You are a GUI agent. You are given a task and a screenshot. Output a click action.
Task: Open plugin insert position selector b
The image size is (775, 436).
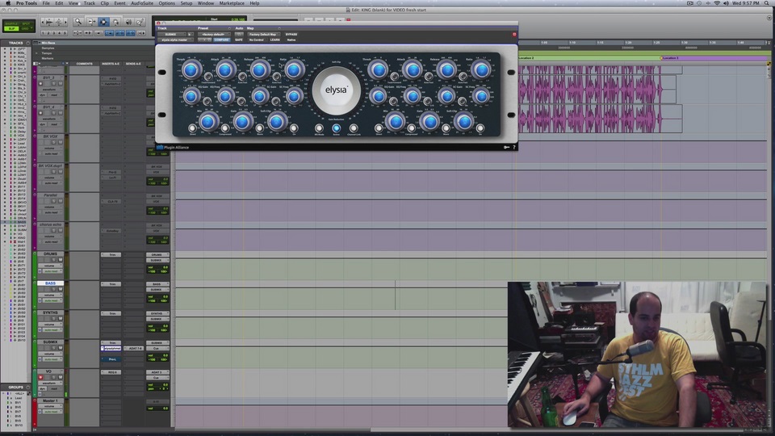(x=190, y=34)
